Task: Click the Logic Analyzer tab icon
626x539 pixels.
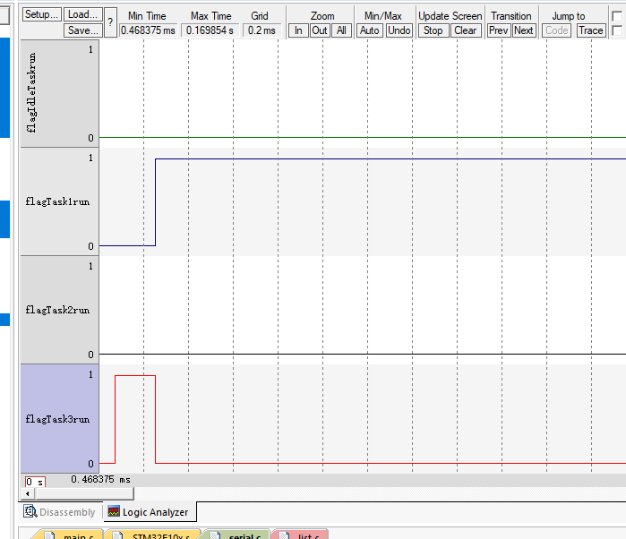Action: tap(114, 511)
